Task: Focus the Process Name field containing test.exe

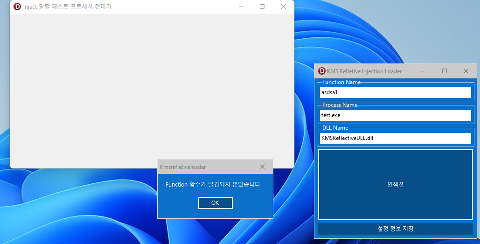Action: (x=396, y=115)
